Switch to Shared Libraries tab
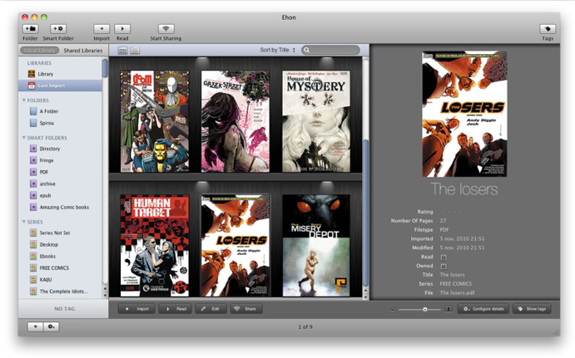The image size is (575, 358). pyautogui.click(x=83, y=51)
